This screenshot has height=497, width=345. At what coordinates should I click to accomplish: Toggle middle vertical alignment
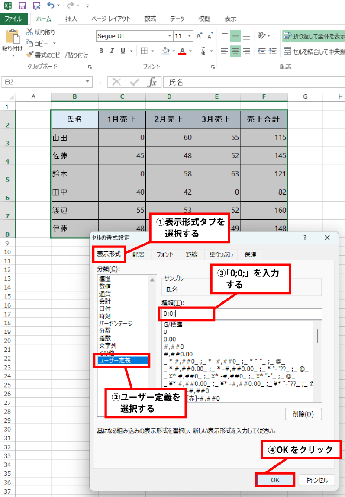[x=235, y=36]
